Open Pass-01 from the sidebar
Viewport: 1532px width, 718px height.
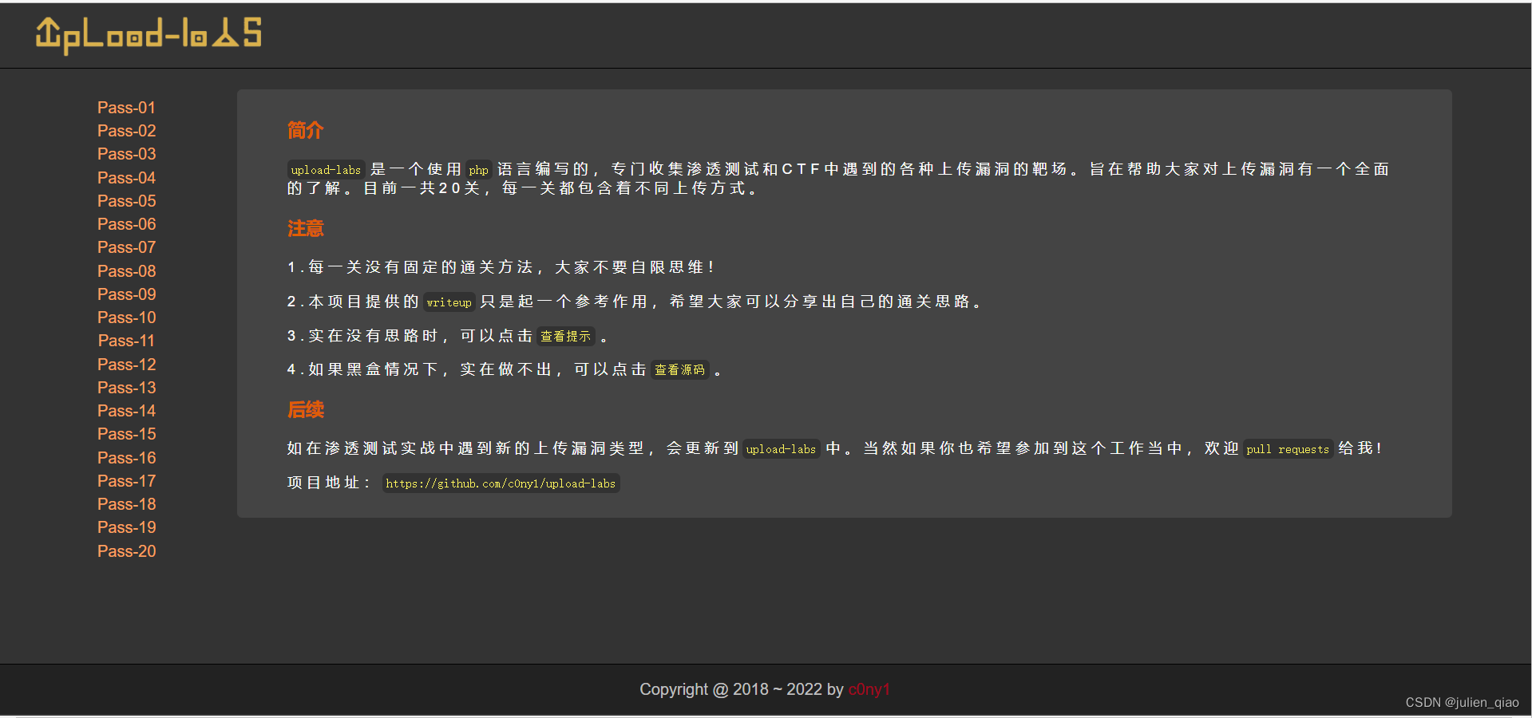pos(125,108)
